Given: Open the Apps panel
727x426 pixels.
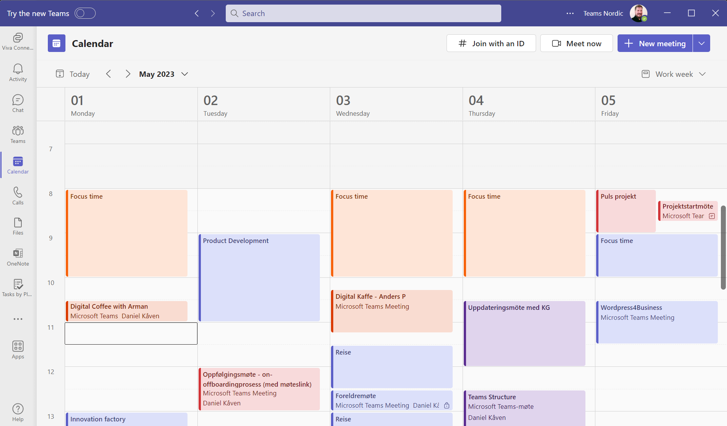Looking at the screenshot, I should [18, 350].
